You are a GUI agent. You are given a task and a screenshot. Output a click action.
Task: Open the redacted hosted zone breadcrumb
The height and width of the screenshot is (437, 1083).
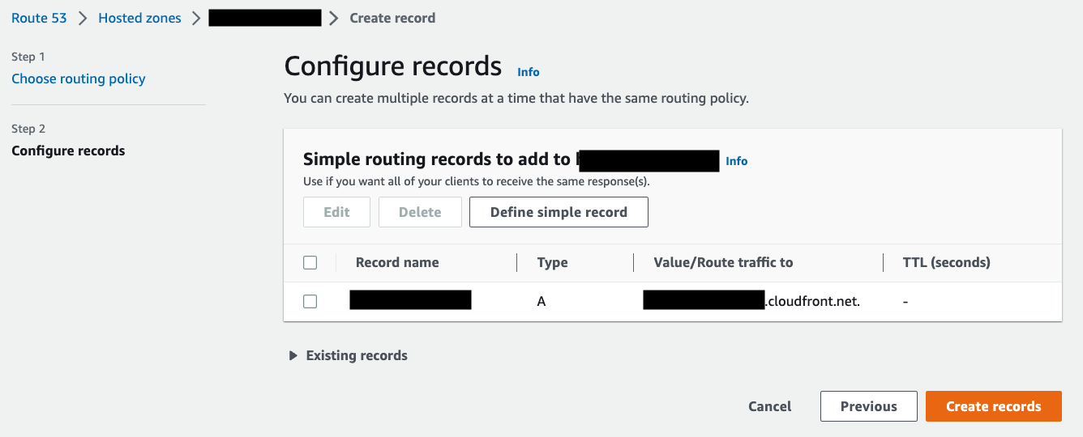point(264,18)
